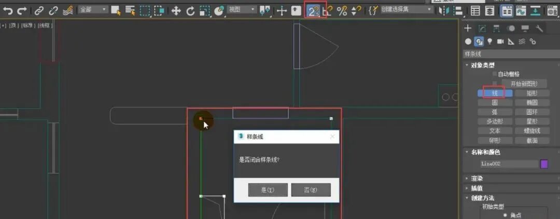Select the Helpers category icon
This screenshot has height=219, width=560.
tap(511, 42)
